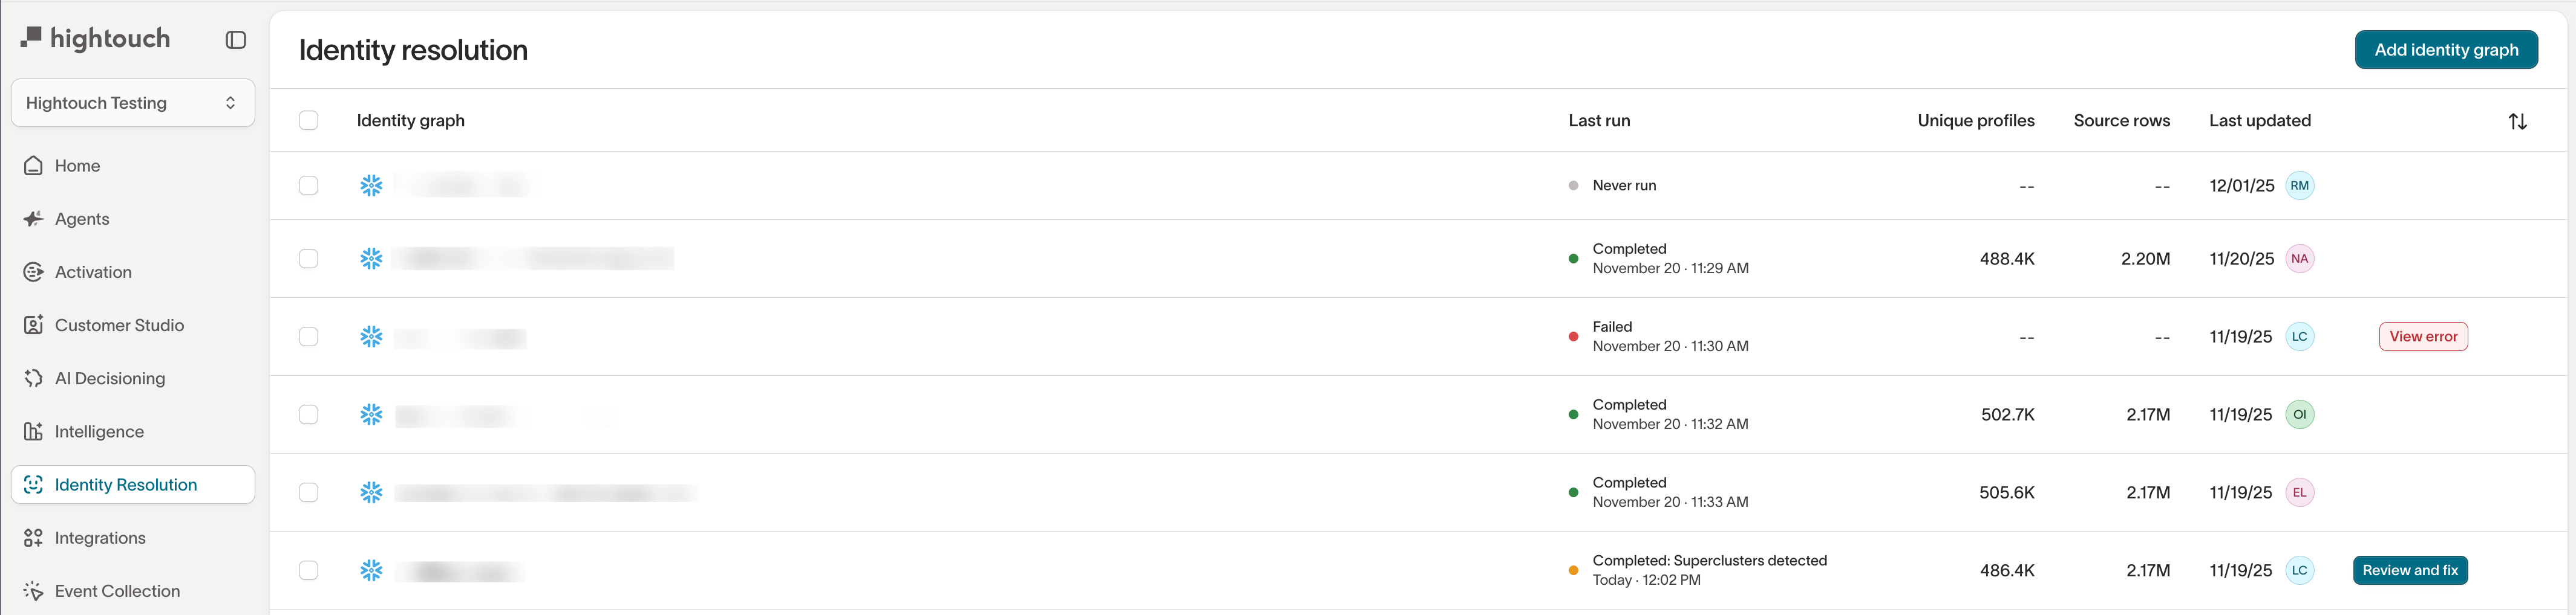The width and height of the screenshot is (2576, 615).
Task: Open the Home page from the sidebar
Action: pos(78,165)
